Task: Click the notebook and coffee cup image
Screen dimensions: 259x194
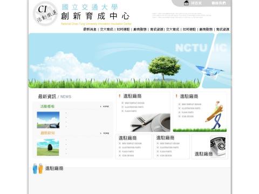Action: click(x=150, y=122)
